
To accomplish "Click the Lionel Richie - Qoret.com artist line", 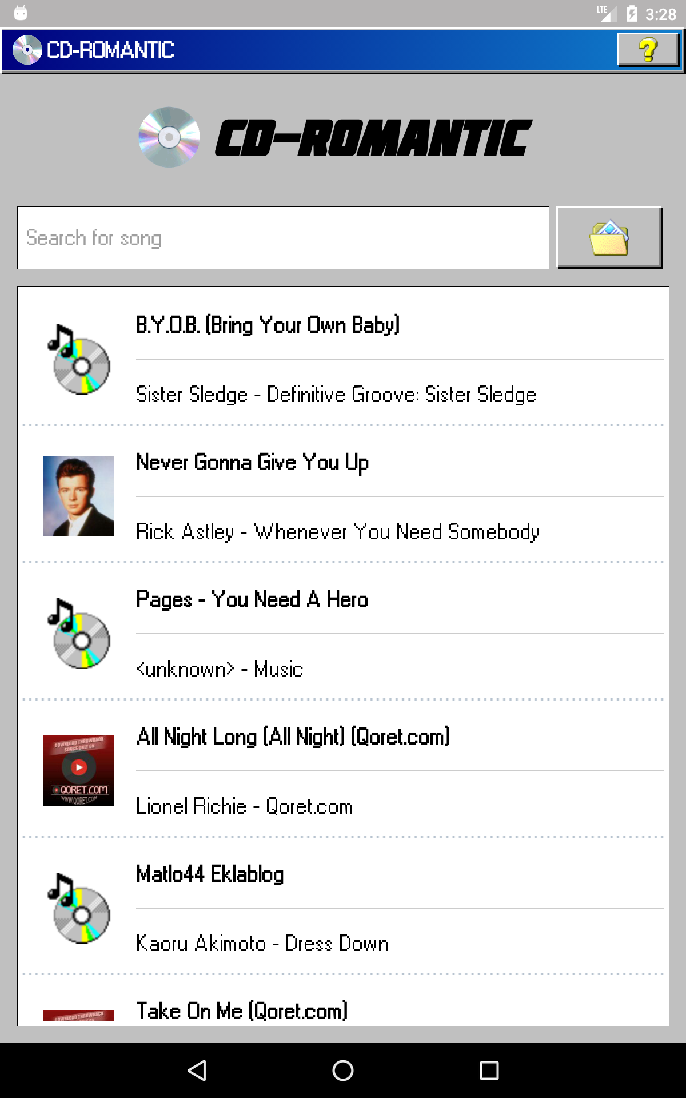I will coord(245,806).
